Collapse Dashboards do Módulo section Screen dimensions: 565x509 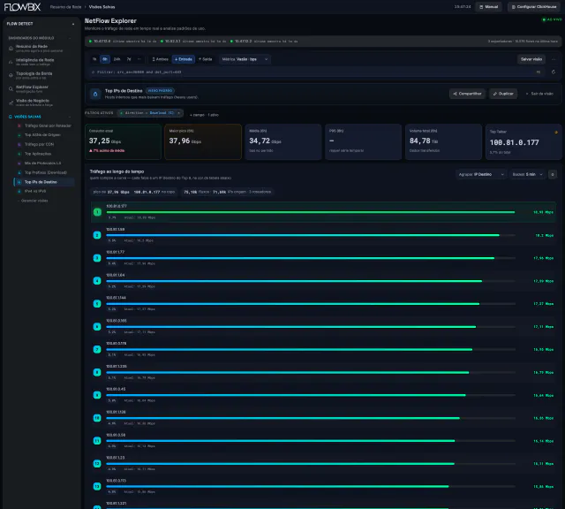(x=70, y=38)
